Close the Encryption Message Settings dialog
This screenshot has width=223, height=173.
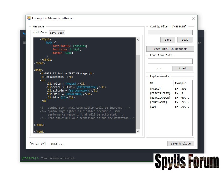click(x=194, y=18)
